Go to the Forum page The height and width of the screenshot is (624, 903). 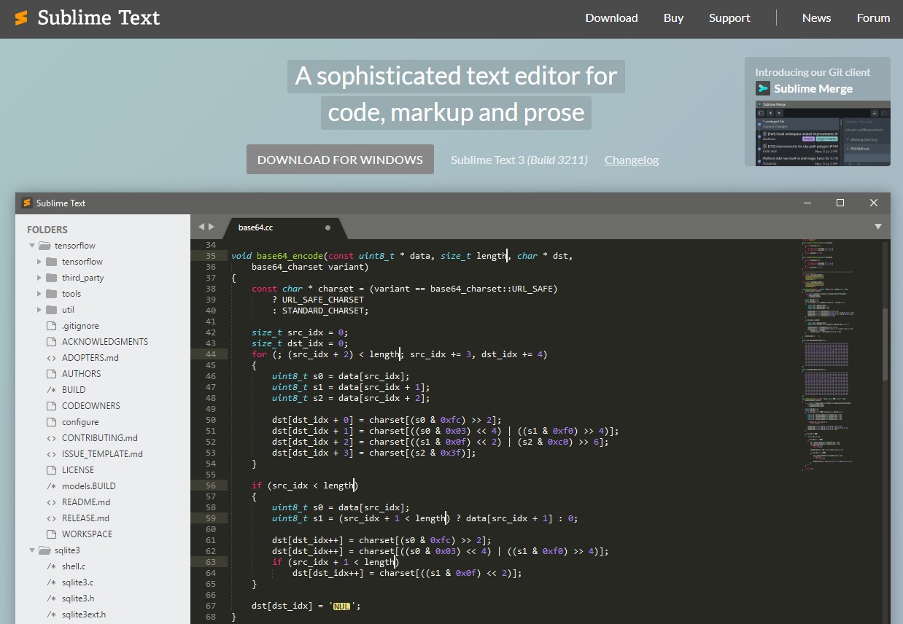(x=873, y=18)
